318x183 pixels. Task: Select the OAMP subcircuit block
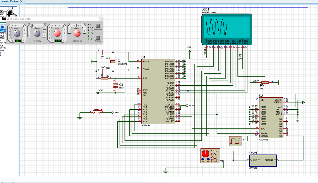click(263, 161)
